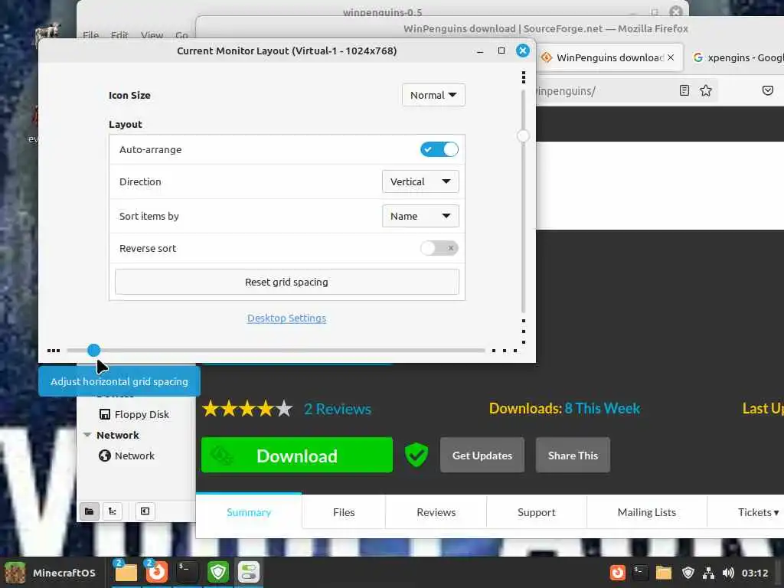Open Firefox from the taskbar launcher

156,572
